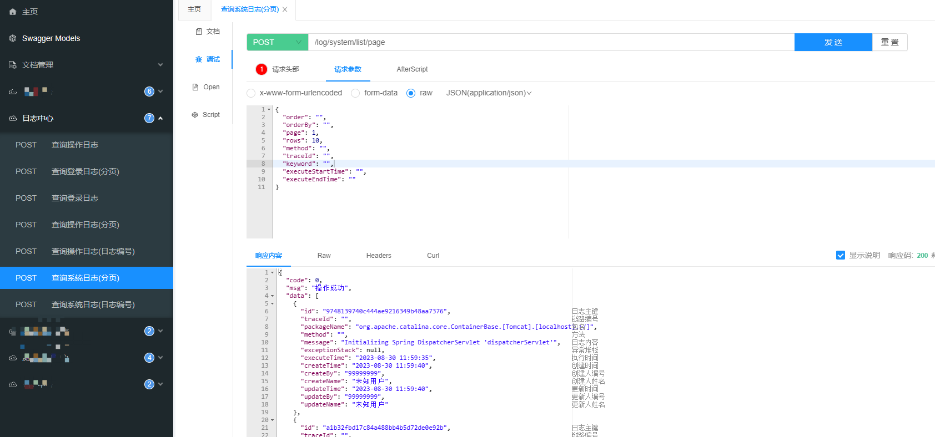Click the blue badge 6 in the sidebar
The image size is (935, 437).
point(149,92)
